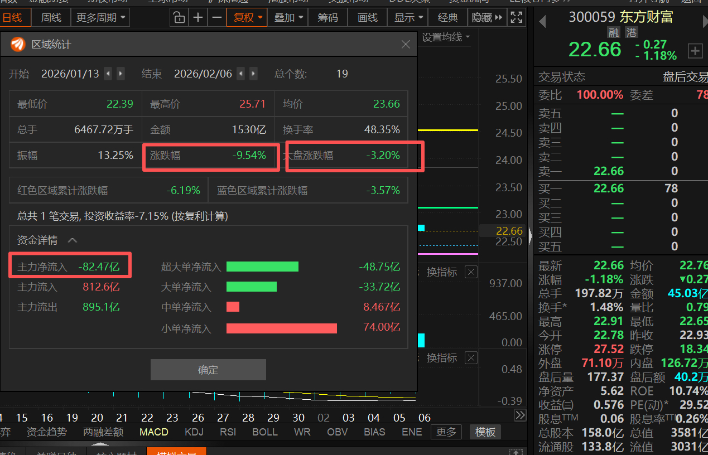Select WR indicator tab

[302, 432]
